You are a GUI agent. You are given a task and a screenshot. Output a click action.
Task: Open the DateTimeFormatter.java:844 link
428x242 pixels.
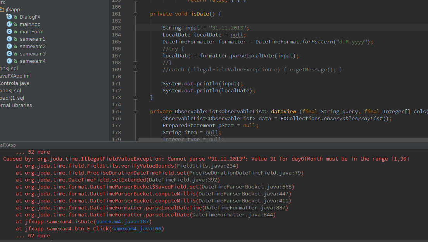233,215
